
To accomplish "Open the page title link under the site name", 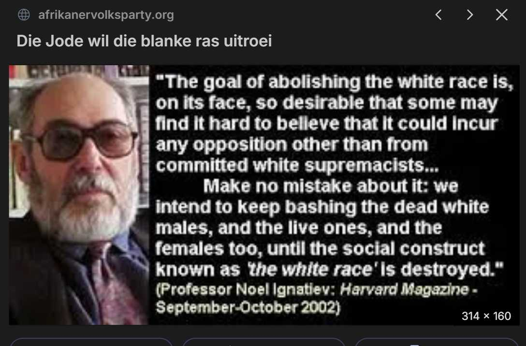I will click(144, 41).
